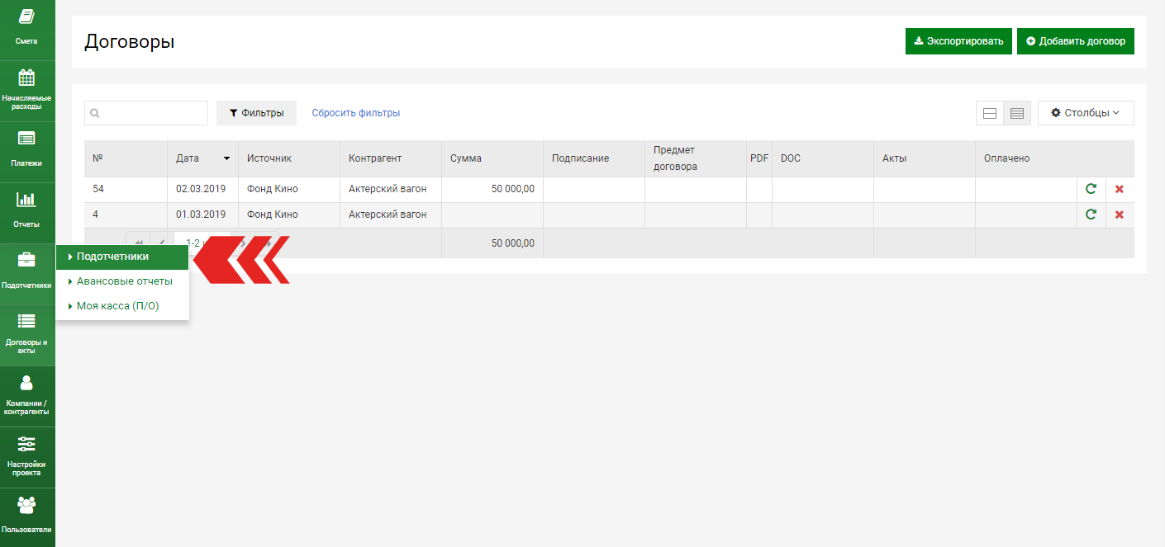
Task: Choose Авансовые отчеты from the flyout menu
Action: coord(124,281)
